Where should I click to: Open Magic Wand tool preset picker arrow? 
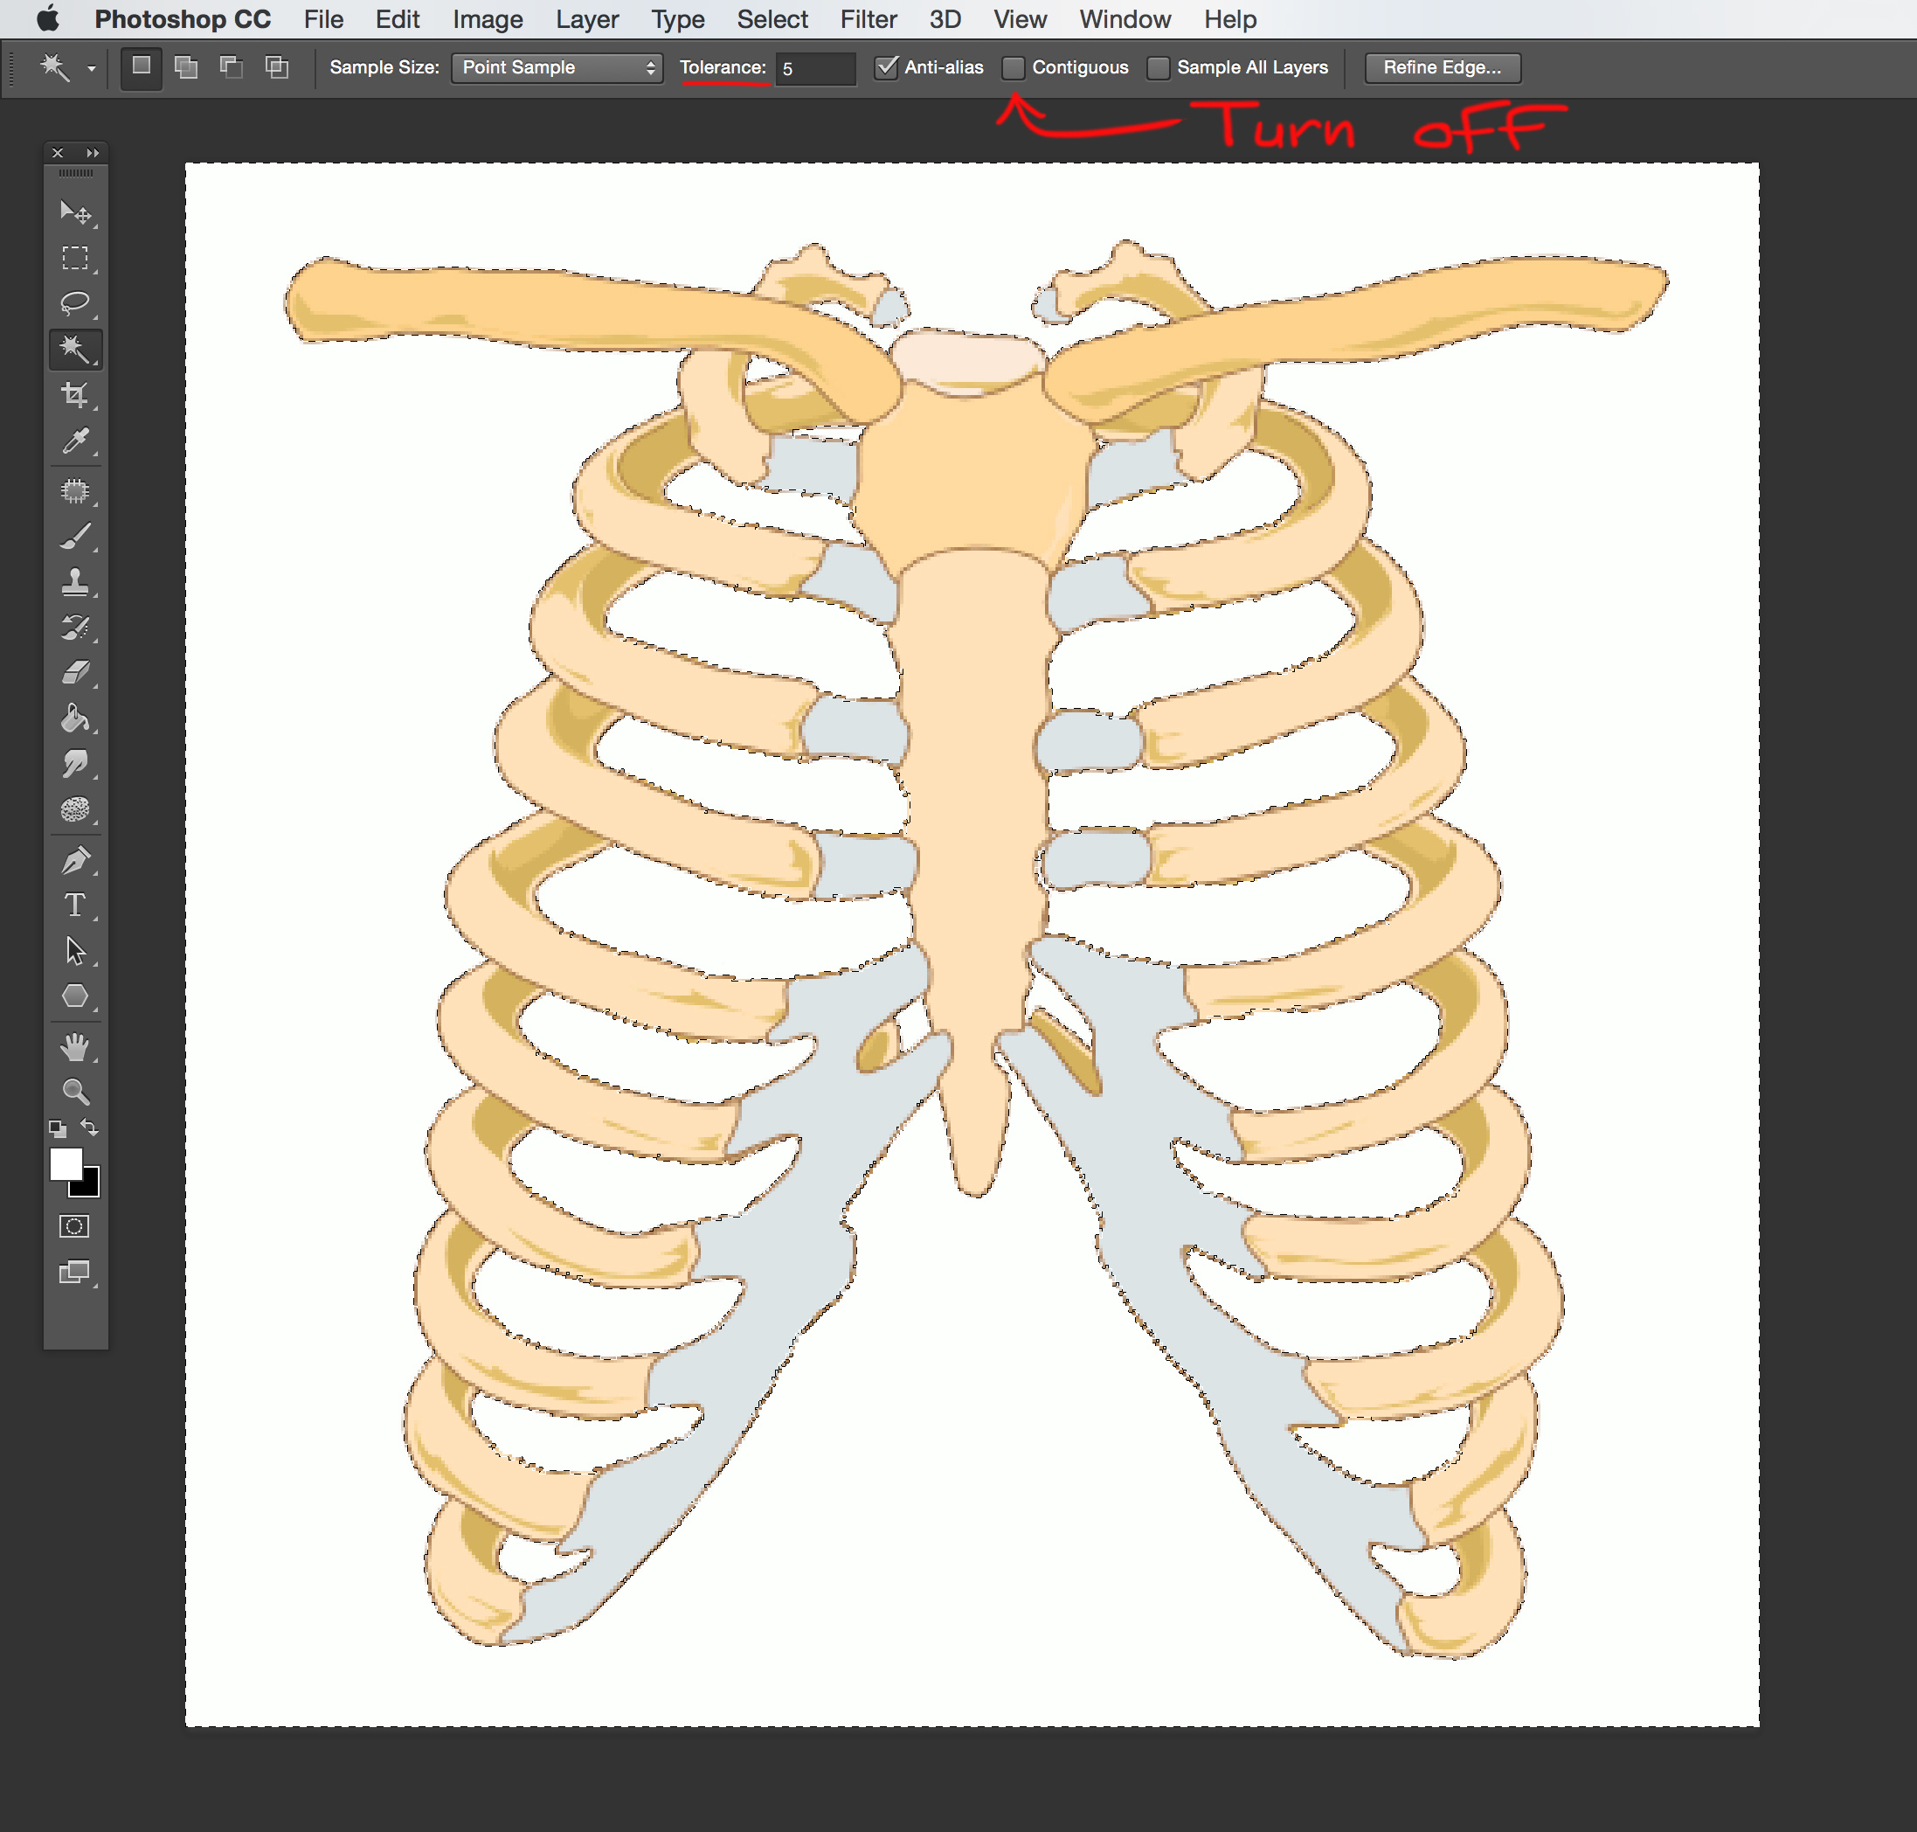click(x=91, y=68)
